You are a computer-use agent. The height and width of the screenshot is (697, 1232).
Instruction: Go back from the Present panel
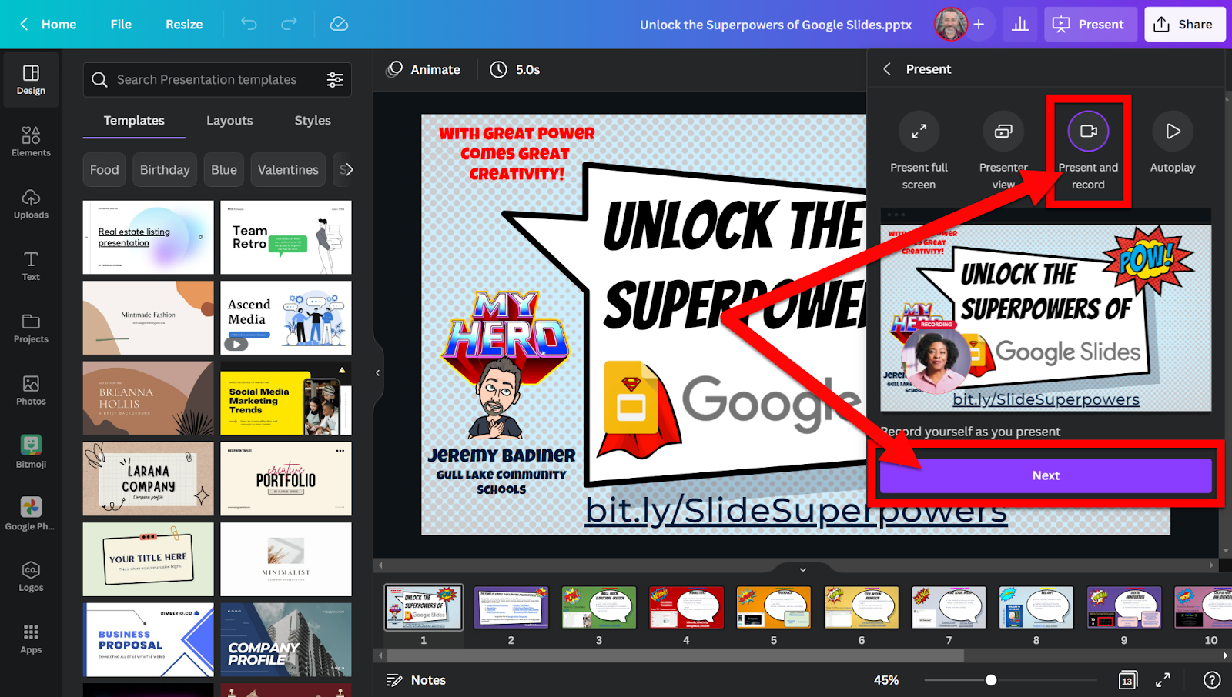887,69
